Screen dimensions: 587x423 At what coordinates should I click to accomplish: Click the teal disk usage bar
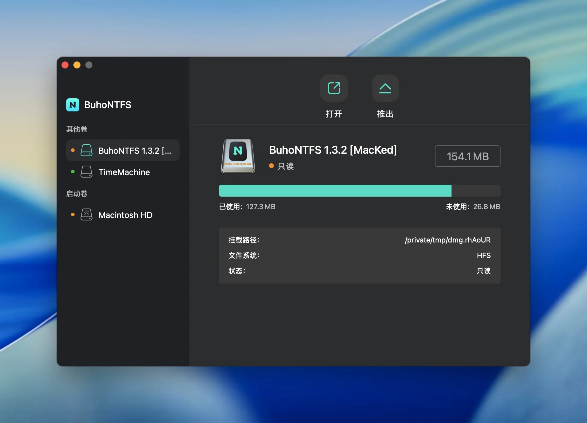tap(335, 191)
